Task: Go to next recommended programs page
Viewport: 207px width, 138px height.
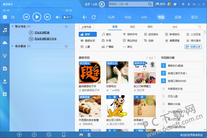Action: [155, 58]
